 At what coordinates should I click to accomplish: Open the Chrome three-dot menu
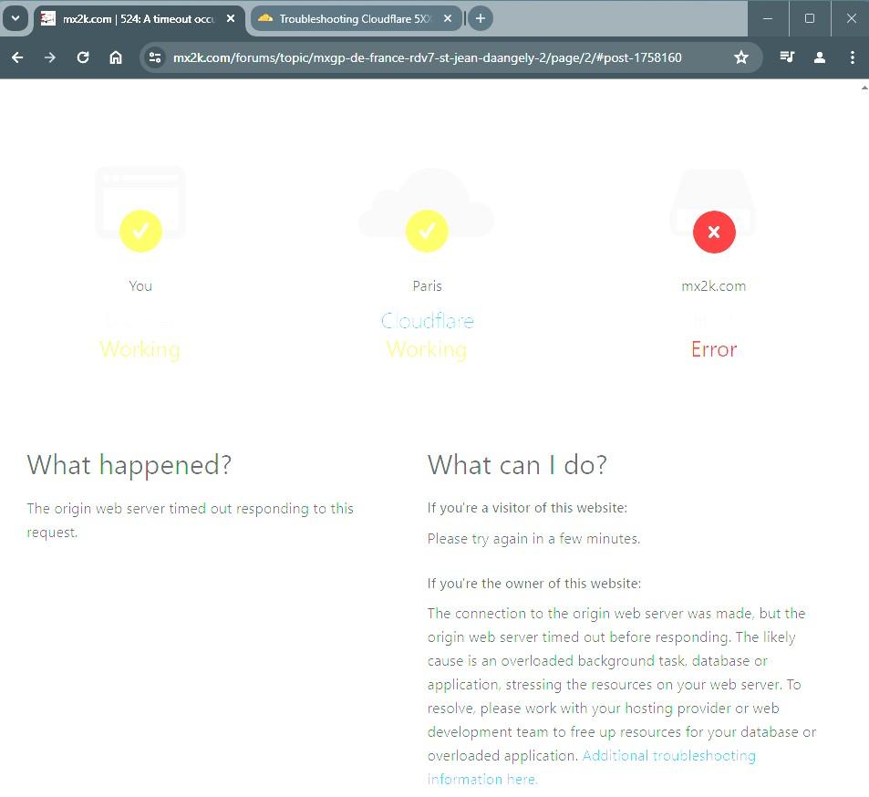point(853,57)
